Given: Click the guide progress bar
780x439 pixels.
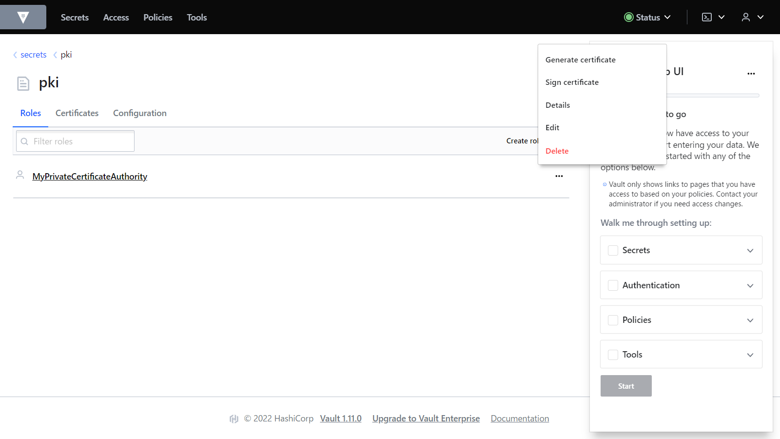Looking at the screenshot, I should 712,96.
